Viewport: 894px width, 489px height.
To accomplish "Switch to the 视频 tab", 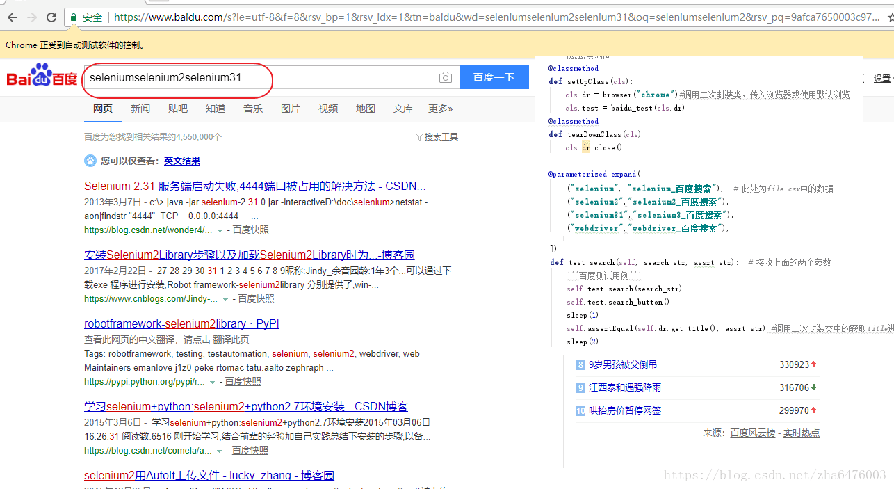I will tap(328, 109).
